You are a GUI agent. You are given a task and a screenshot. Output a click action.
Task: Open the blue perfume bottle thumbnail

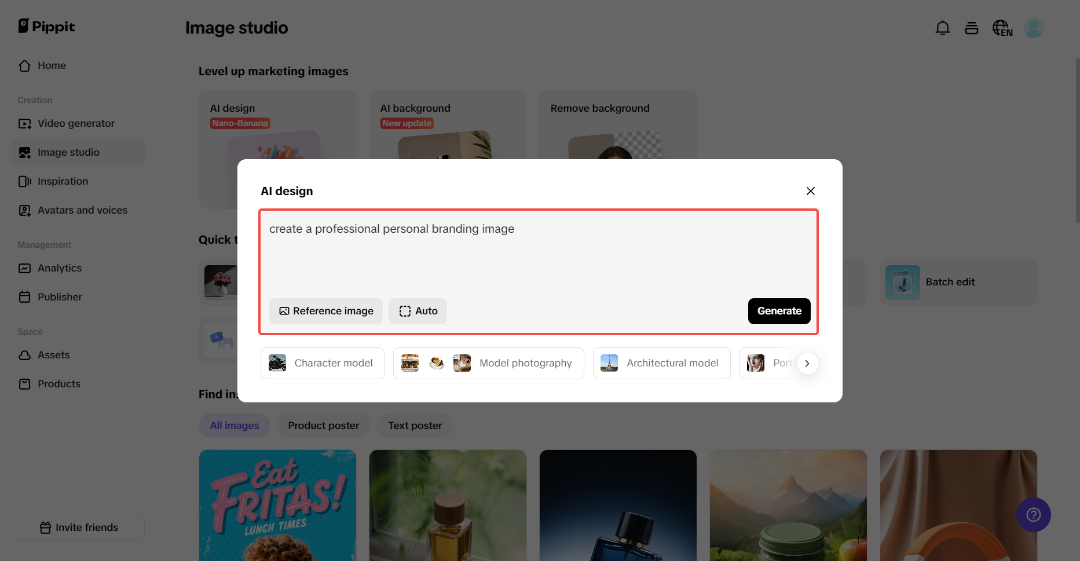(618, 505)
